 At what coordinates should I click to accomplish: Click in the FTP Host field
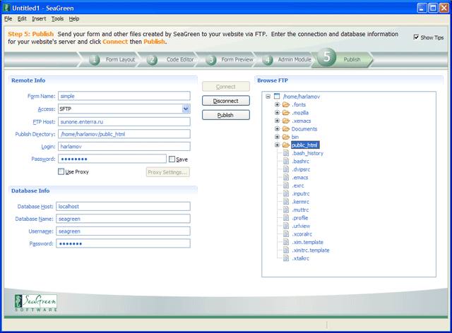(x=124, y=121)
